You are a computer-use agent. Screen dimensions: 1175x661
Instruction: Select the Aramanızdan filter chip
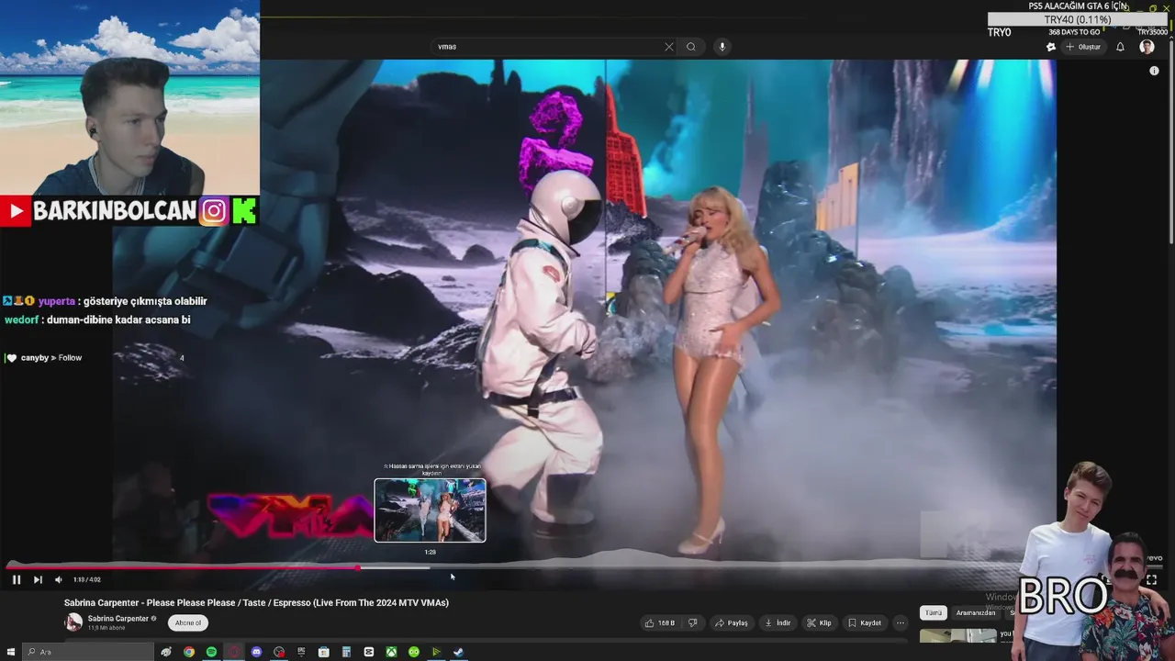pos(976,612)
